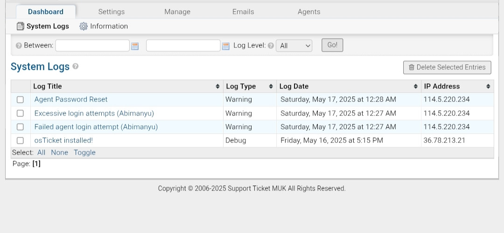The image size is (504, 233).
Task: Open the Log Level dropdown
Action: tap(294, 46)
